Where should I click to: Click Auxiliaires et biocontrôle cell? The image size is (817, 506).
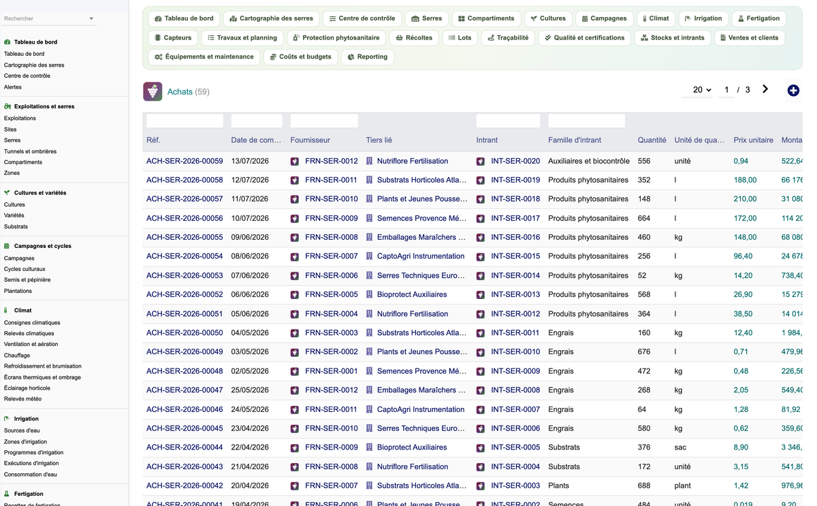click(589, 161)
